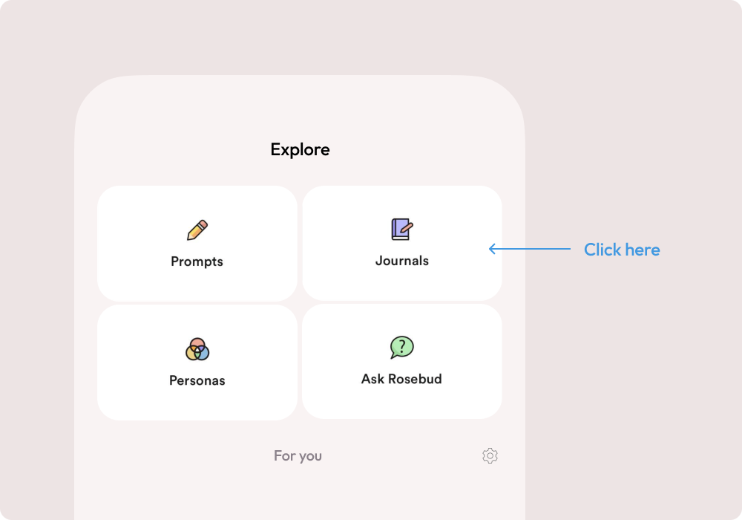
Task: Click the For you section title
Action: click(298, 455)
